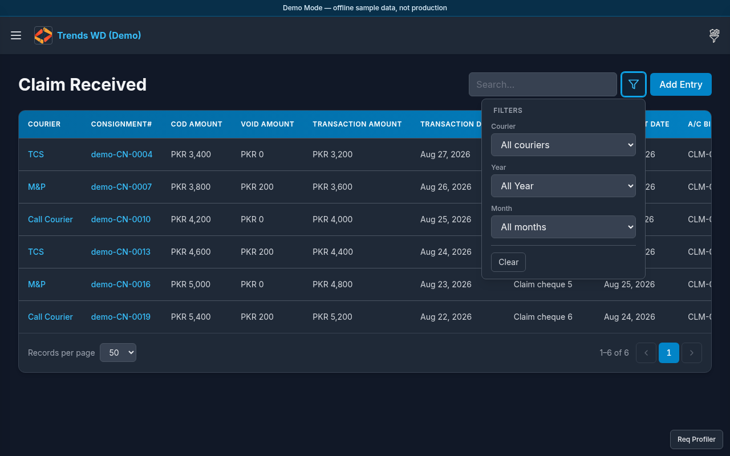Click the Claim Received page heading

[83, 84]
